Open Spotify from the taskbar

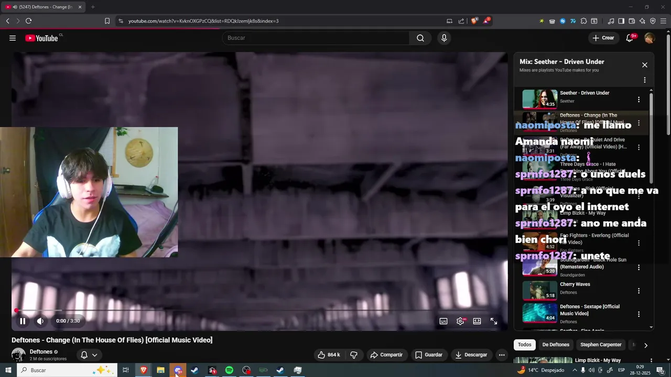(x=229, y=370)
